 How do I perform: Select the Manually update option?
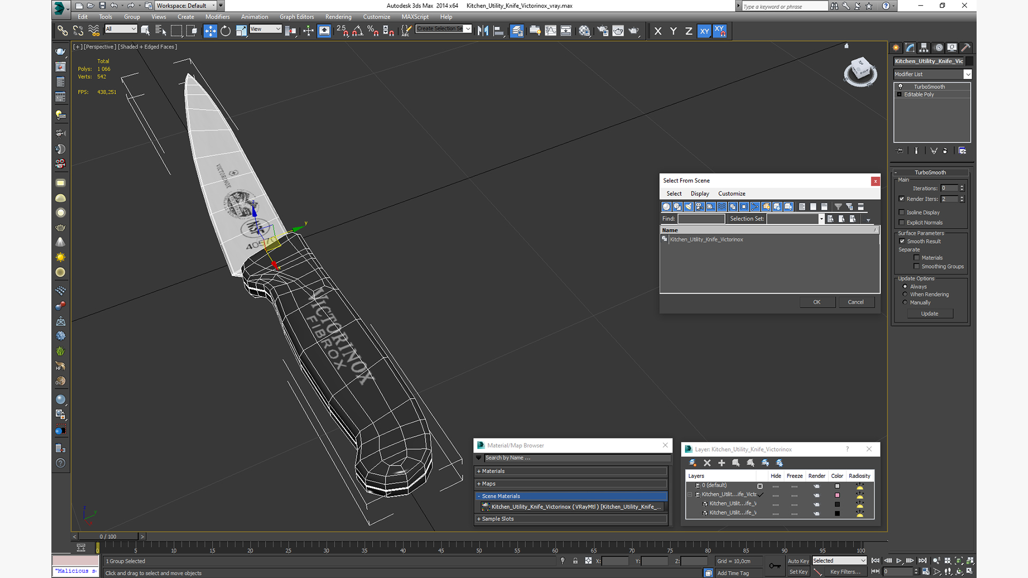pyautogui.click(x=905, y=302)
